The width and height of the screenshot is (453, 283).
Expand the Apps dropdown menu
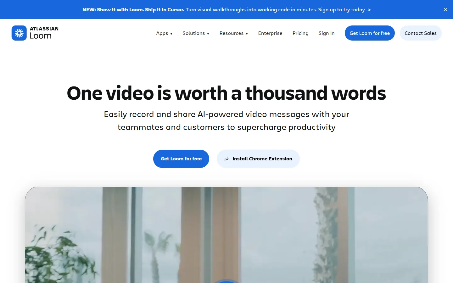[x=164, y=33]
